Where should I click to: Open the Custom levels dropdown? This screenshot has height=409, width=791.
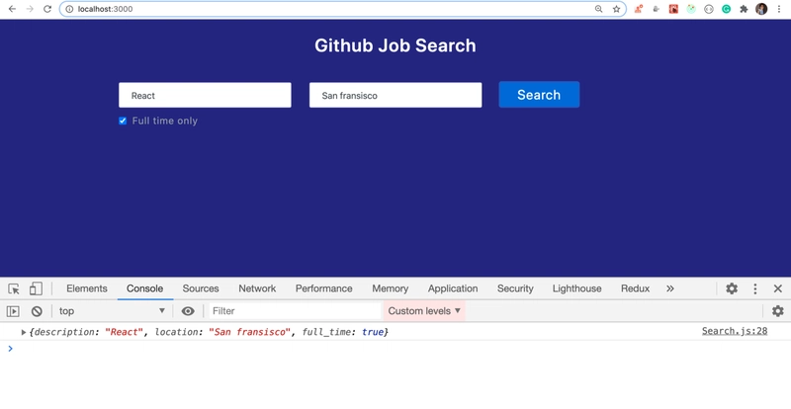click(424, 311)
